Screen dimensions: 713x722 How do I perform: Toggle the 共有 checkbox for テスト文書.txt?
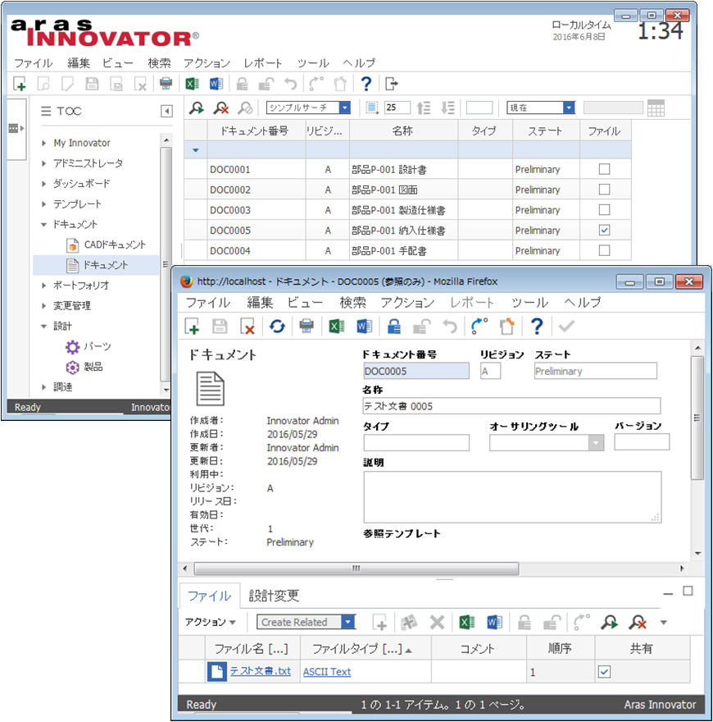pos(605,672)
